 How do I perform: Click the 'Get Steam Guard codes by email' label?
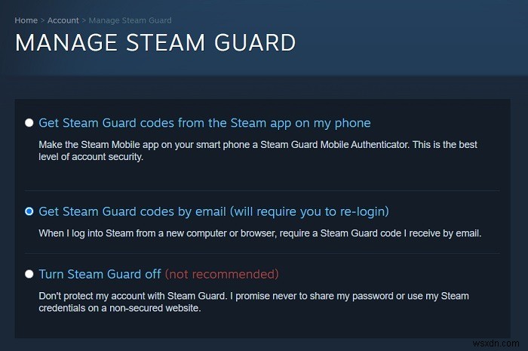point(132,212)
